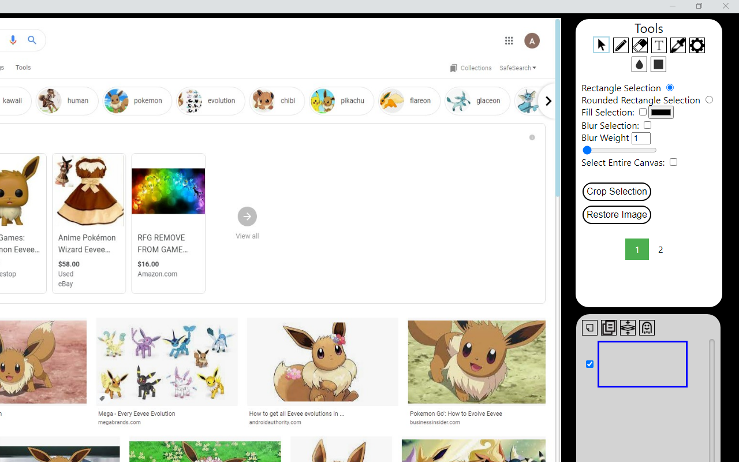Filter results by the 'pokemon' chip
Screen dimensions: 739x462
point(137,101)
